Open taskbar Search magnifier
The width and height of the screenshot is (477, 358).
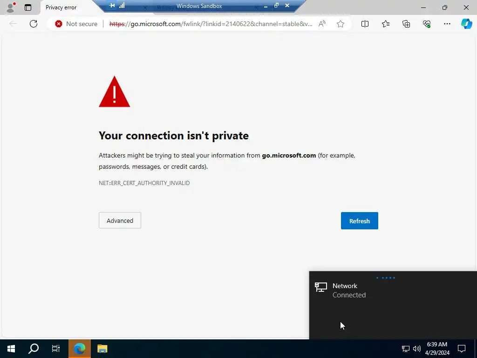coord(34,349)
